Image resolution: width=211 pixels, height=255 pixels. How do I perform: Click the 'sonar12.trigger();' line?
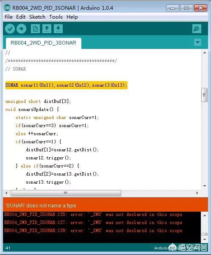coord(48,158)
